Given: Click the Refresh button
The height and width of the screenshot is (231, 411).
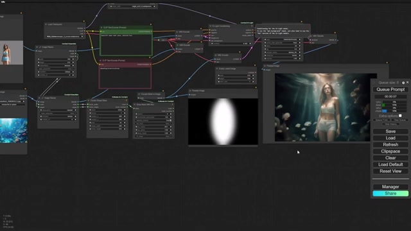Looking at the screenshot, I should click(390, 144).
